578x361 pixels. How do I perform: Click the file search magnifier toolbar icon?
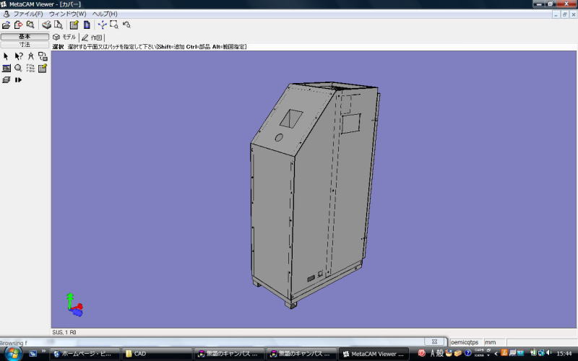(30, 25)
